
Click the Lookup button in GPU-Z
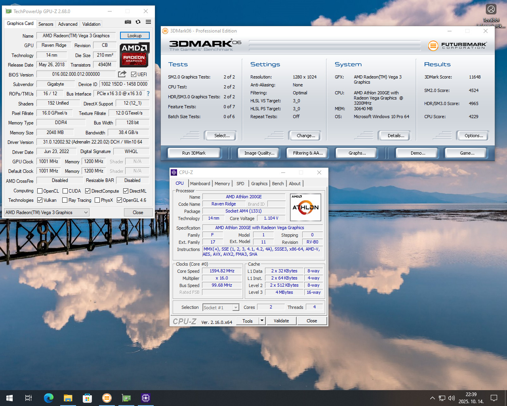[135, 36]
